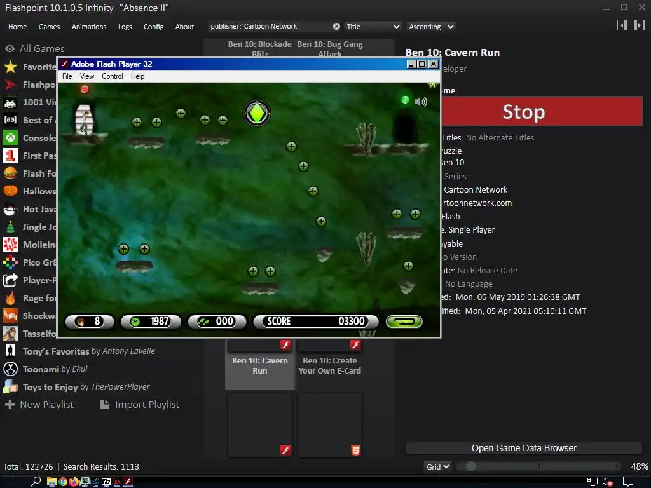This screenshot has height=488, width=651.
Task: Click the Tony's Favorites playlist icon
Action: 10,351
